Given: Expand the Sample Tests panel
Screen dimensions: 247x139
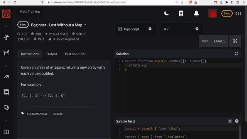Looking at the screenshot, I should click(230, 121).
